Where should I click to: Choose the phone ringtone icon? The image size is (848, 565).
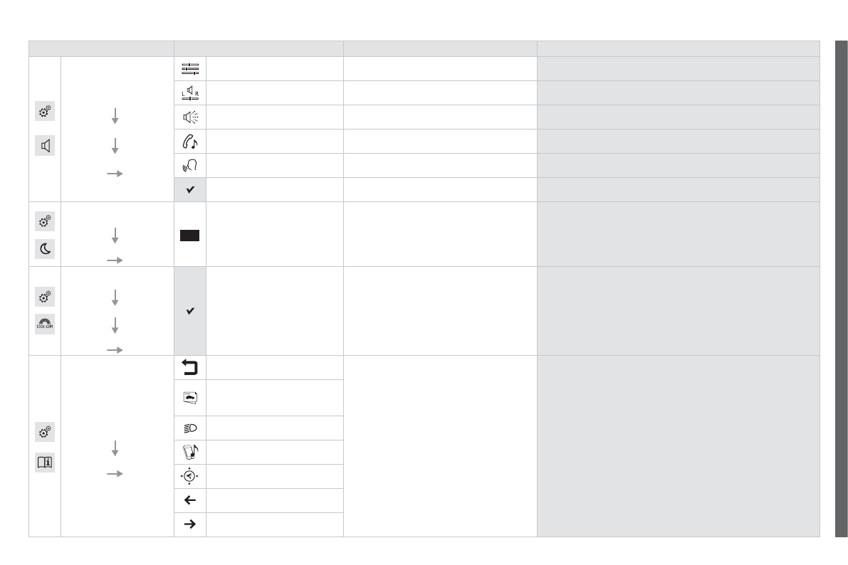tap(190, 142)
